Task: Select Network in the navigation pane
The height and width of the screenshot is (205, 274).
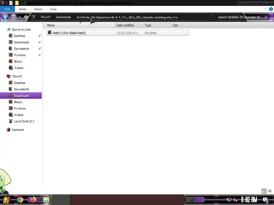Action: pos(18,130)
